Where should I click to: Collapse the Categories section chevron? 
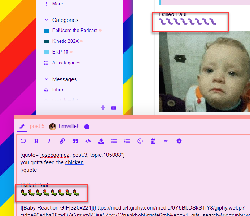(47, 20)
